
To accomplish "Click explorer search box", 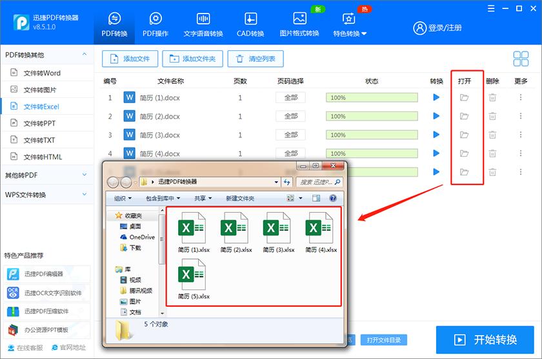I will [x=319, y=182].
